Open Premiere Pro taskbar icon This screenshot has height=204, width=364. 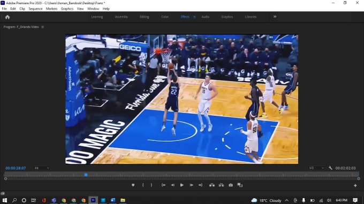tap(93, 200)
